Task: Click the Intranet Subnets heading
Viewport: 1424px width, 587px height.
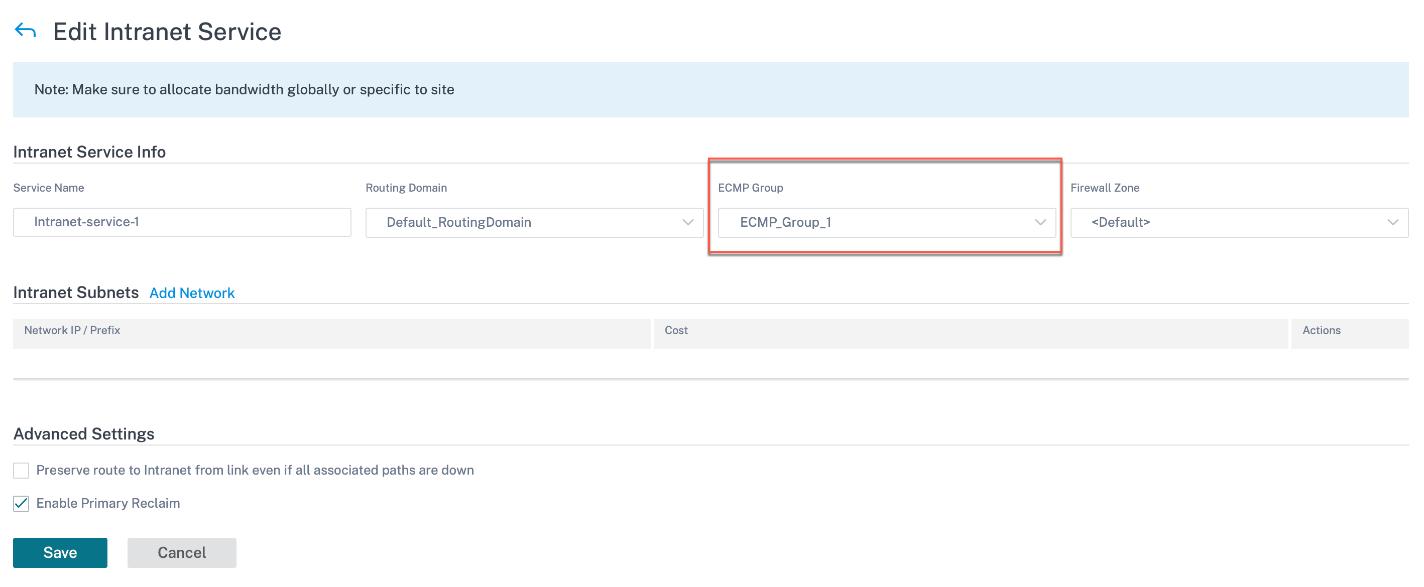Action: pos(76,292)
